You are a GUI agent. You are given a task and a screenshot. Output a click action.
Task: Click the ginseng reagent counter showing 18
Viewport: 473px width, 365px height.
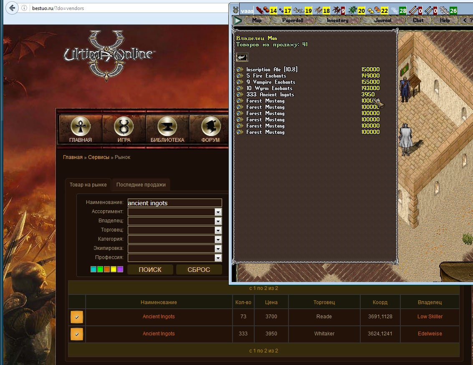(322, 11)
